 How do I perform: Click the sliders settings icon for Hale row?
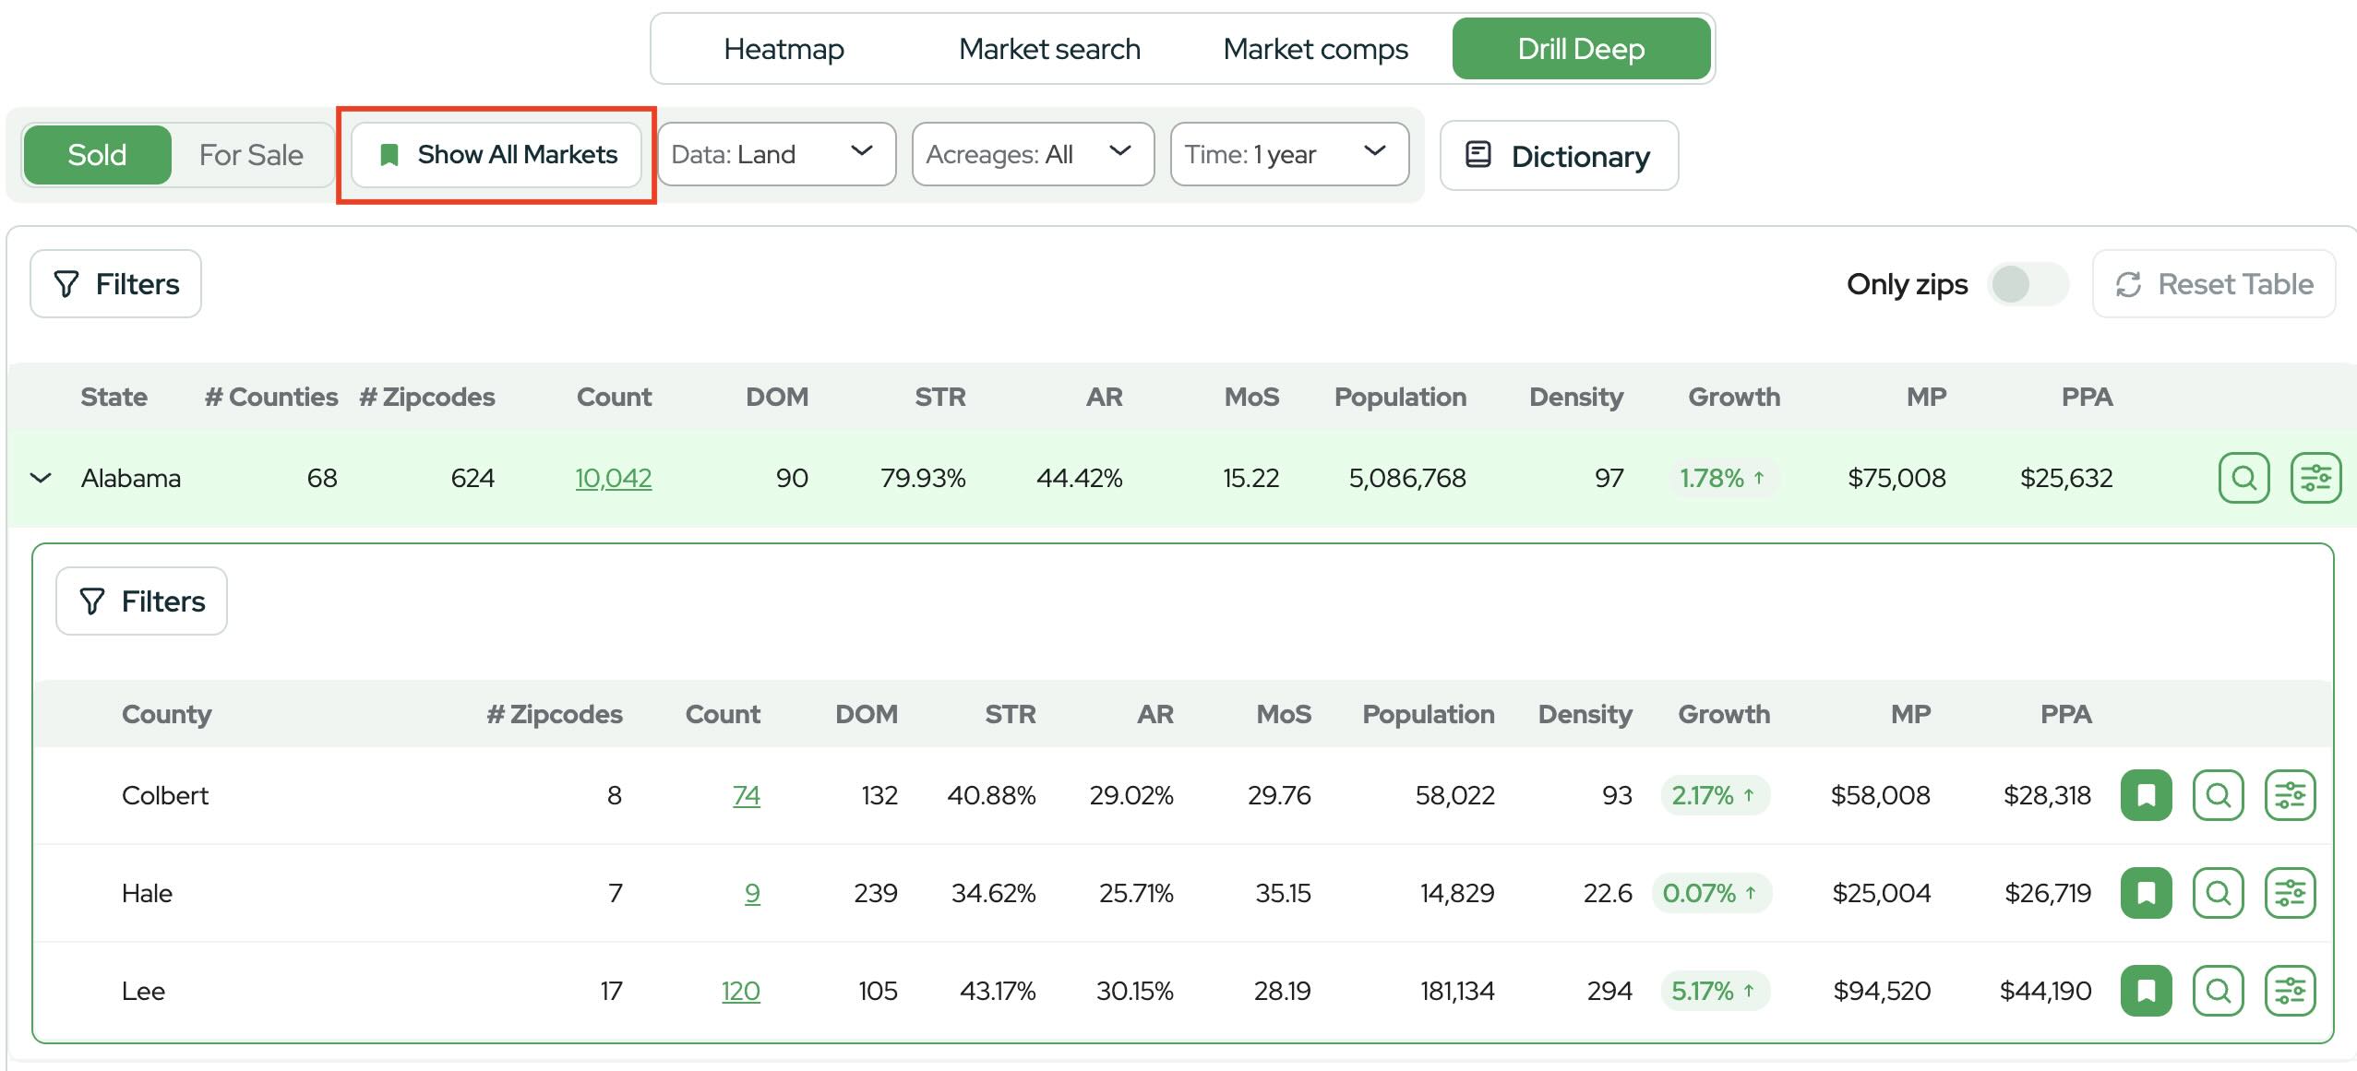pyautogui.click(x=2290, y=893)
